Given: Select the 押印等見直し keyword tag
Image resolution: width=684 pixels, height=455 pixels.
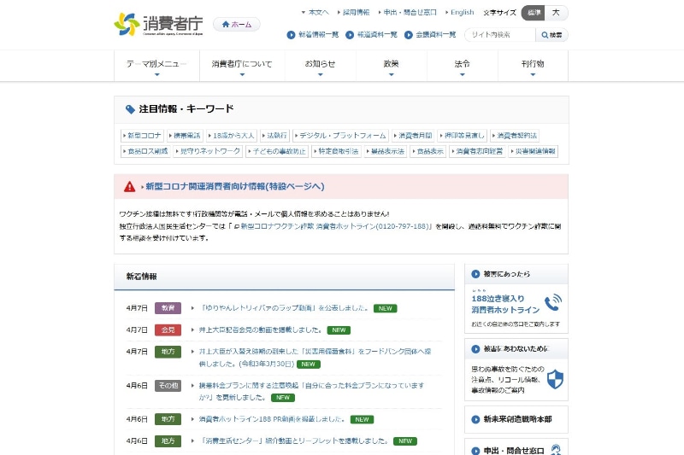Looking at the screenshot, I should [462, 136].
